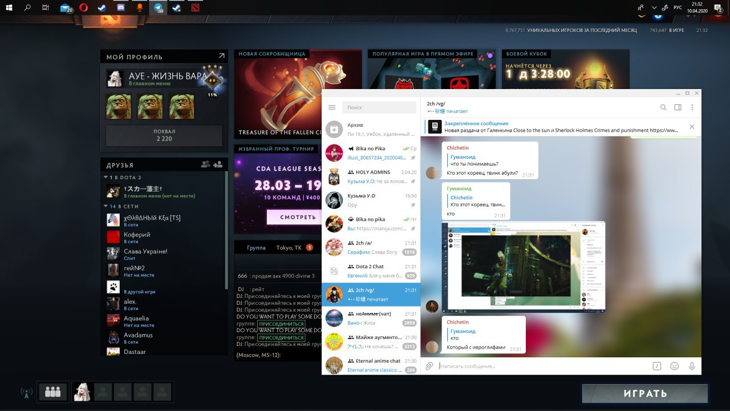Switch to the Tokyo, TK chat tab
Screen dimensions: 730x411
pos(289,248)
